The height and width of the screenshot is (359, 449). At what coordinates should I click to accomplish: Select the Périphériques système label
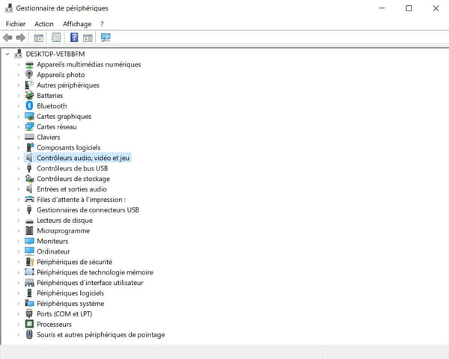click(70, 304)
